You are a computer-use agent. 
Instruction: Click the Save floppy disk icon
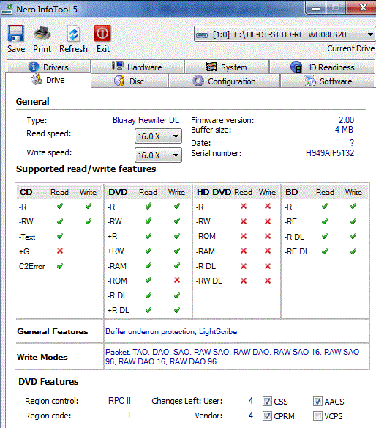pyautogui.click(x=16, y=33)
